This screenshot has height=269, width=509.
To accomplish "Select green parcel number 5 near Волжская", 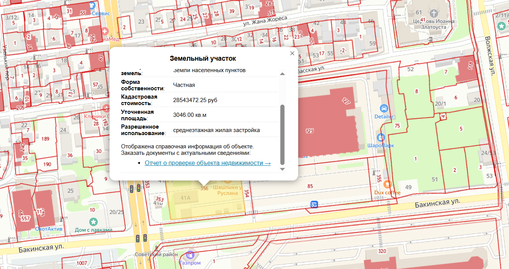I will 461,129.
